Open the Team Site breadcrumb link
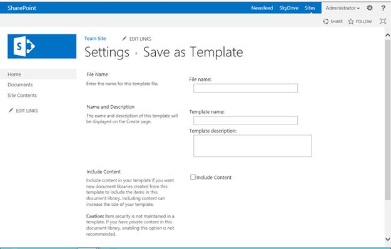The width and height of the screenshot is (391, 249). pos(95,38)
